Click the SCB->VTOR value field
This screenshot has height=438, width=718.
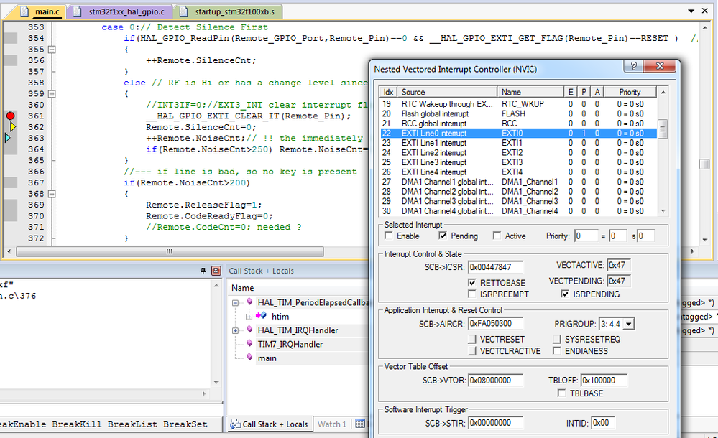[x=495, y=381]
